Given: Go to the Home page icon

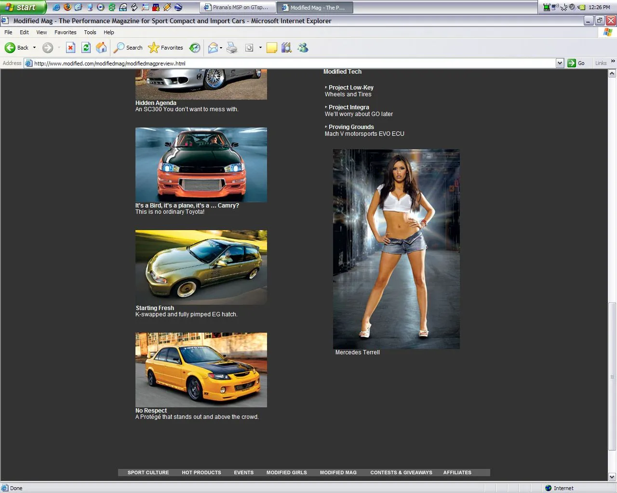Looking at the screenshot, I should [101, 48].
